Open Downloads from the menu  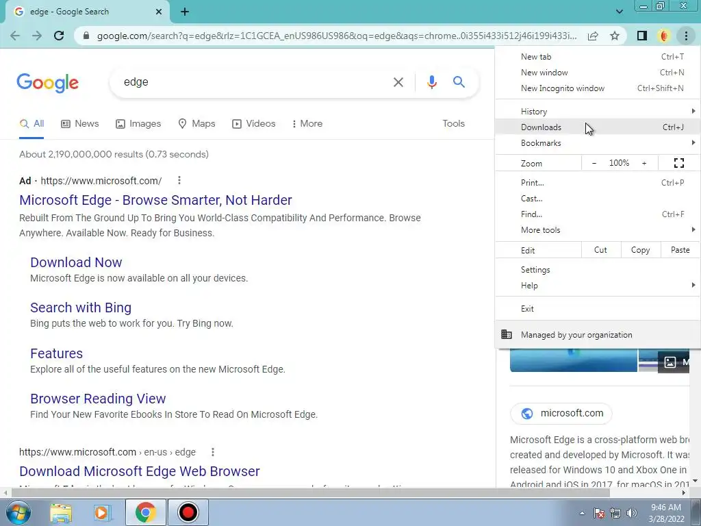(x=598, y=127)
